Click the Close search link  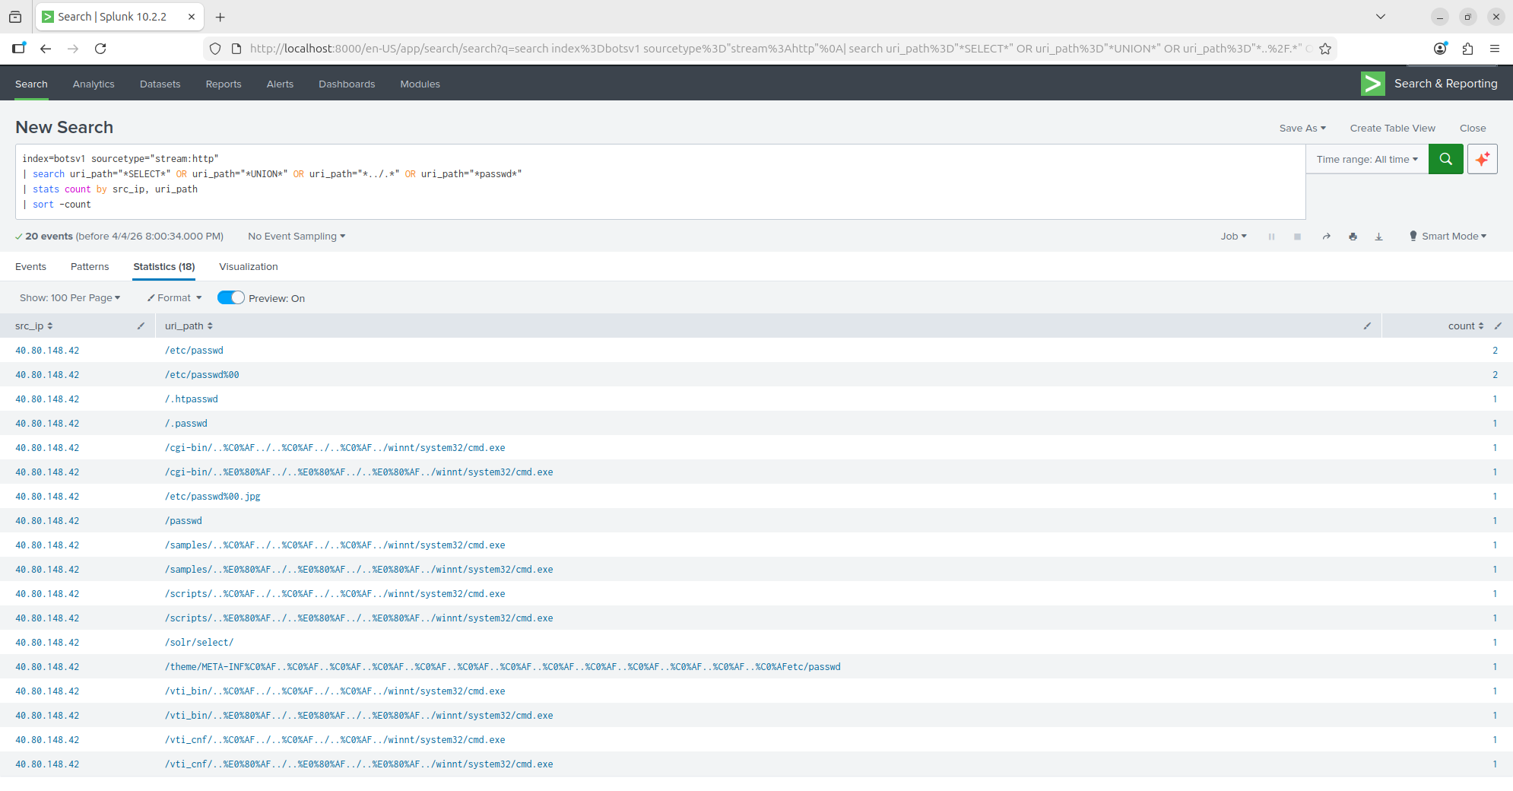click(1473, 128)
